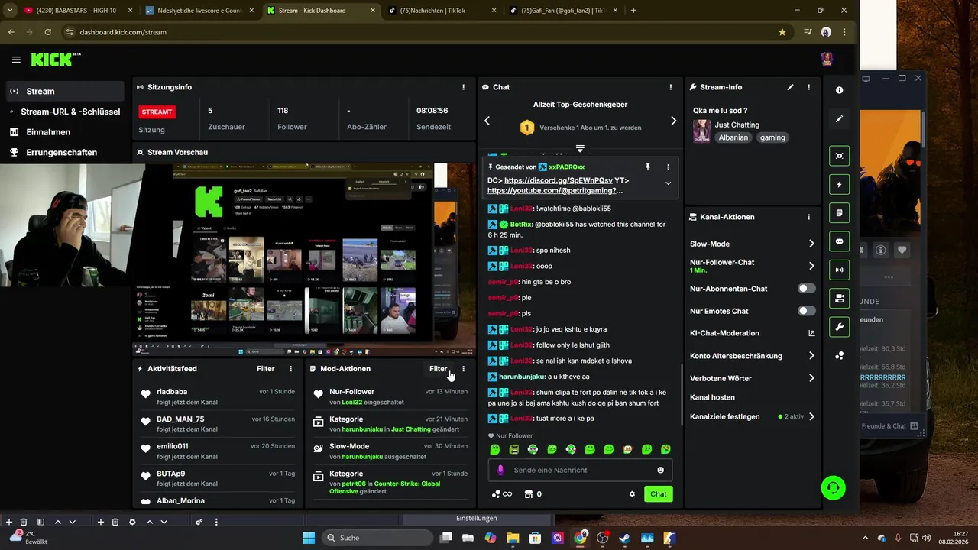Toggle the wrench channel actions widget
This screenshot has width=978, height=550.
click(x=839, y=327)
